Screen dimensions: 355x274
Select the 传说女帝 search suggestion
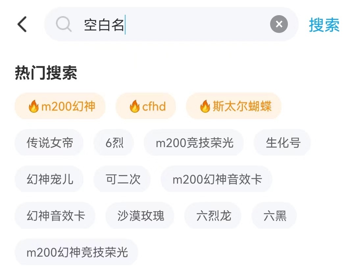[x=49, y=143]
